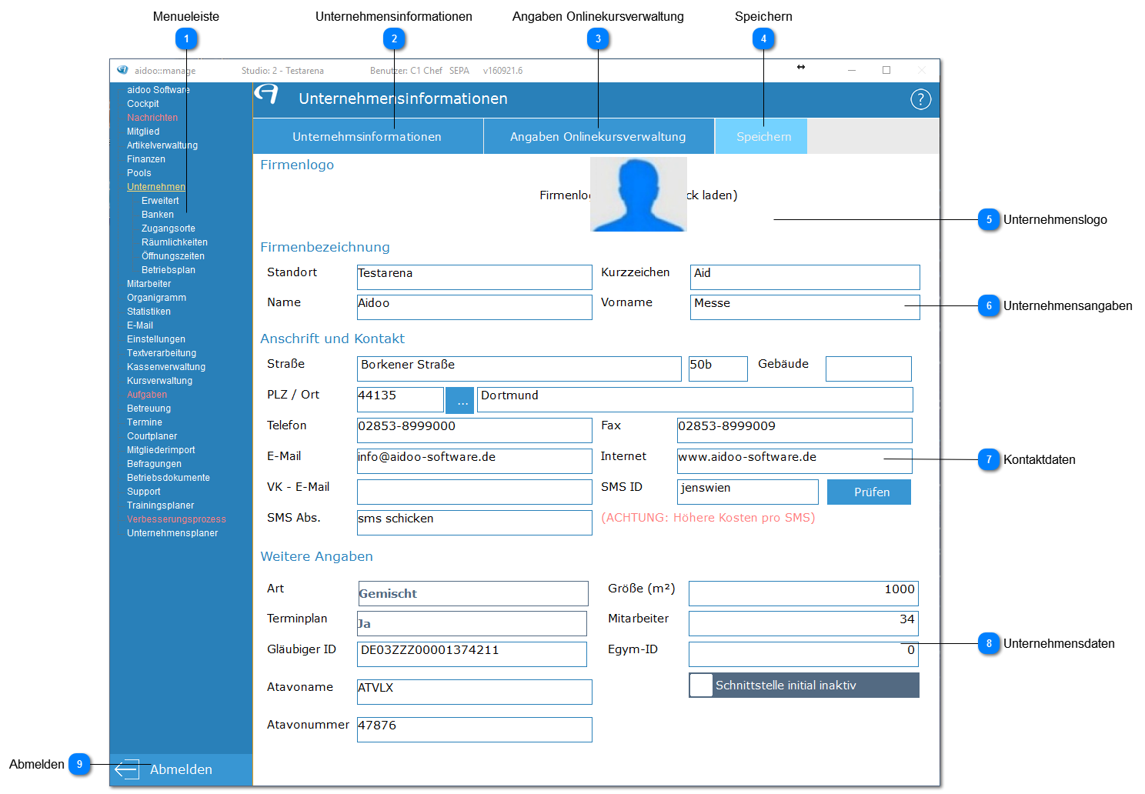Open Betriebsdokumente in sidebar menu

tap(169, 478)
